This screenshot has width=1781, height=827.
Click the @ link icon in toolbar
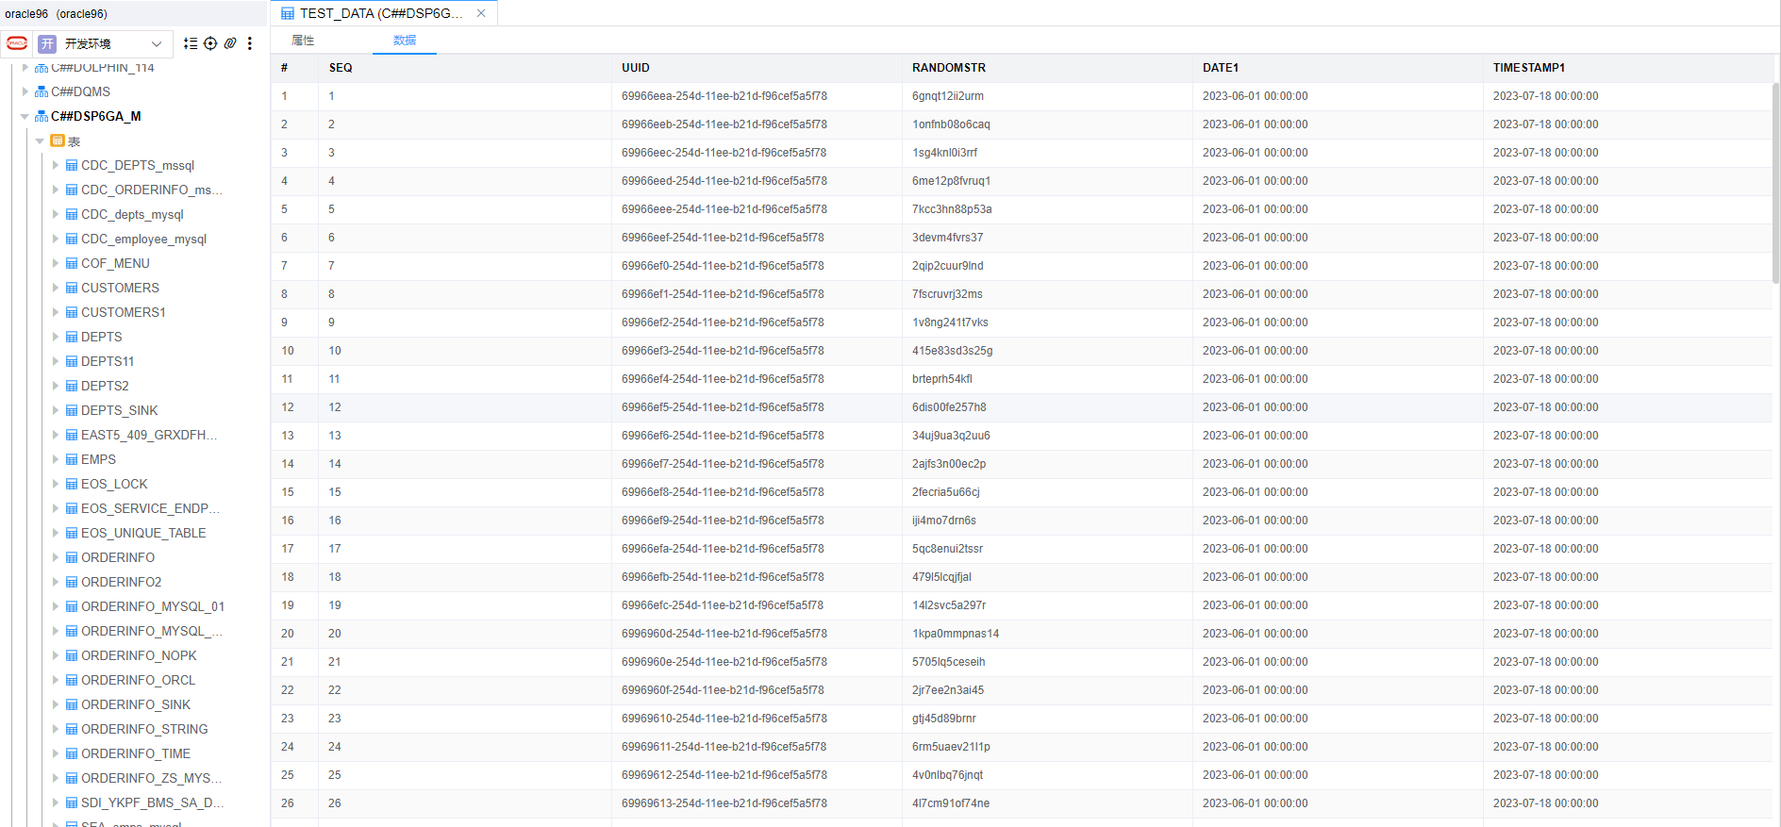(x=230, y=43)
